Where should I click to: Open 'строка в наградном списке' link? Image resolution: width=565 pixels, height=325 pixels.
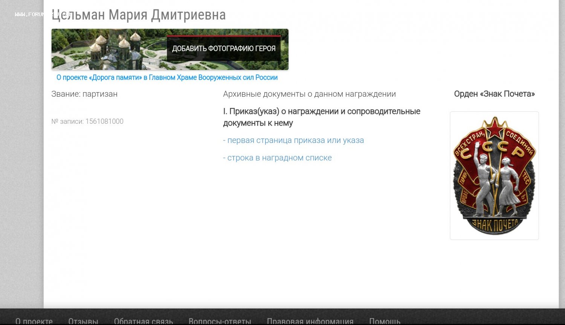click(x=277, y=158)
